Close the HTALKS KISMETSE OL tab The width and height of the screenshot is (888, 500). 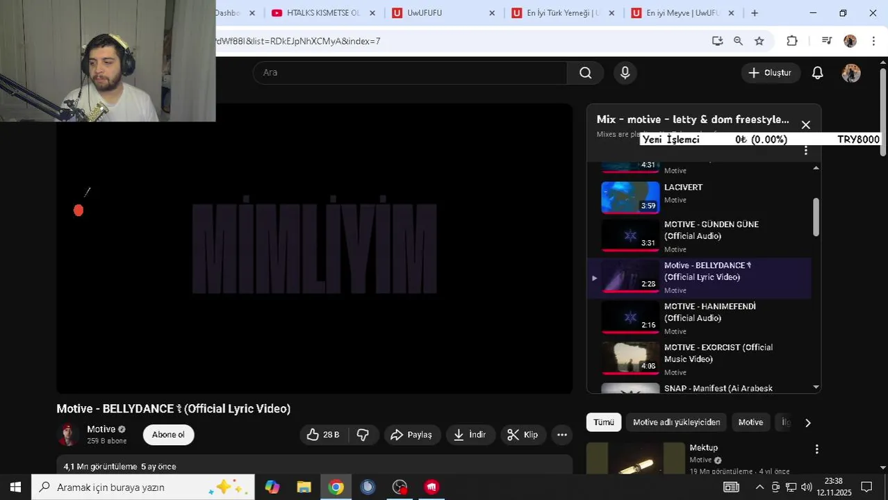click(x=372, y=13)
